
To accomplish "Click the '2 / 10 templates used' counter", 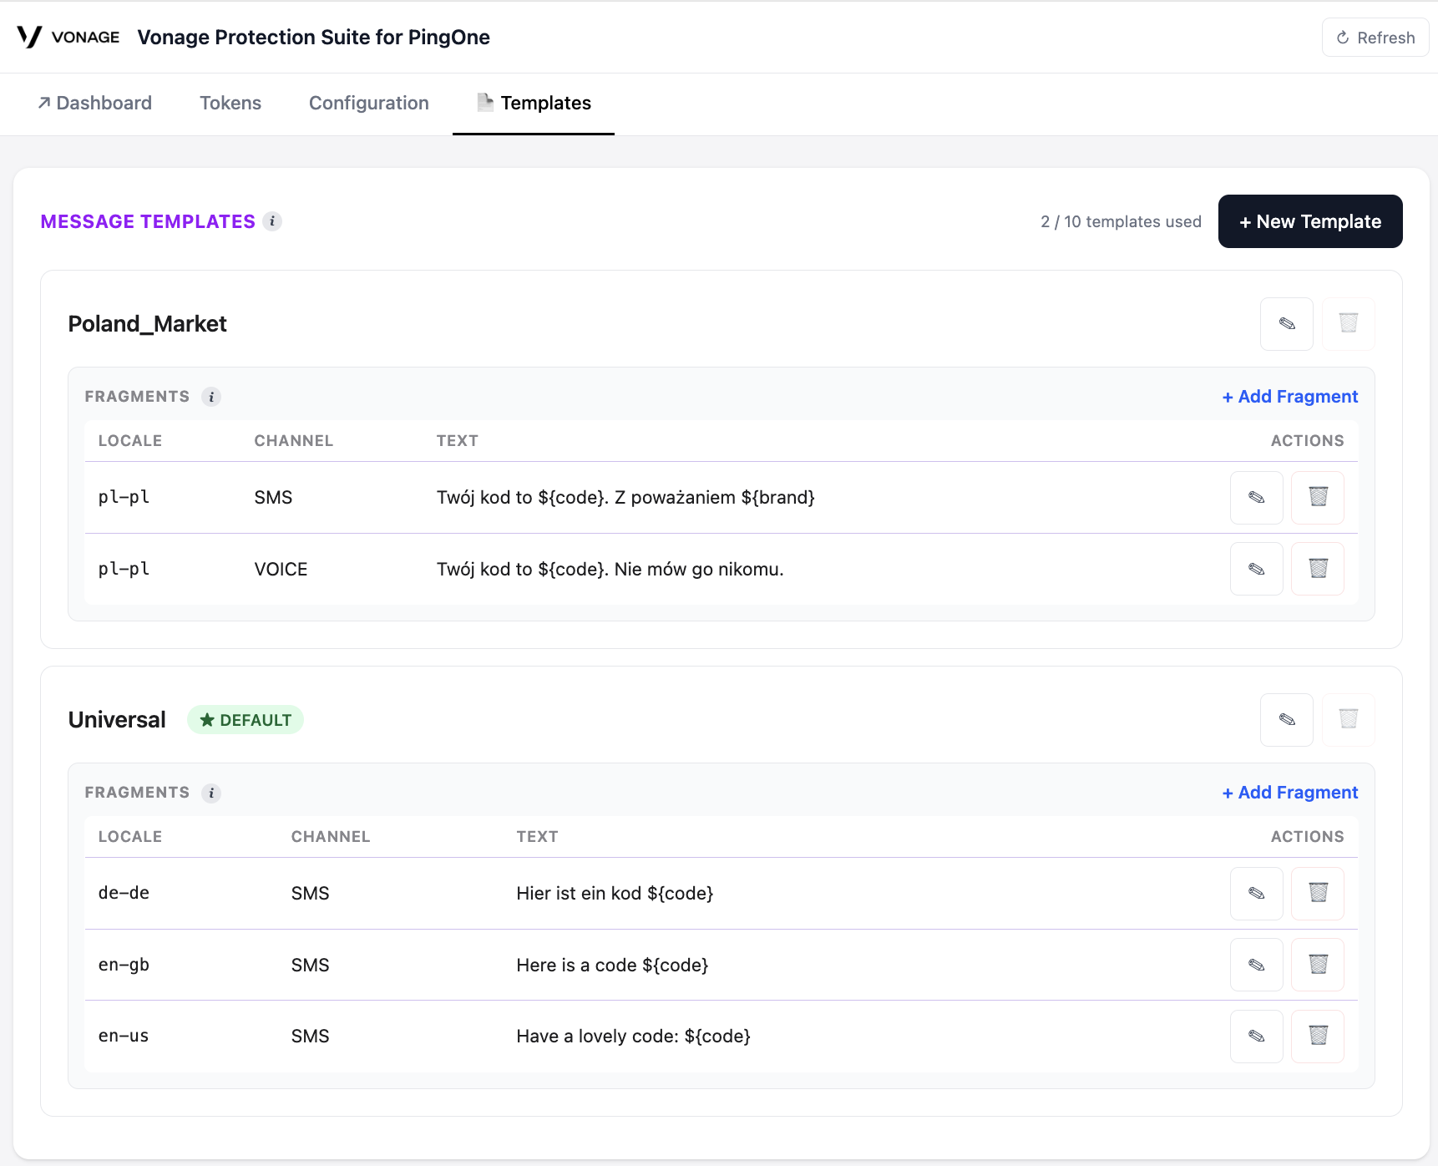I will [1121, 221].
